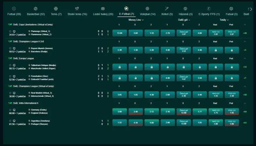Favorite the Flamengo vs Fluminense match star
The height and width of the screenshot is (146, 256).
(10, 31)
